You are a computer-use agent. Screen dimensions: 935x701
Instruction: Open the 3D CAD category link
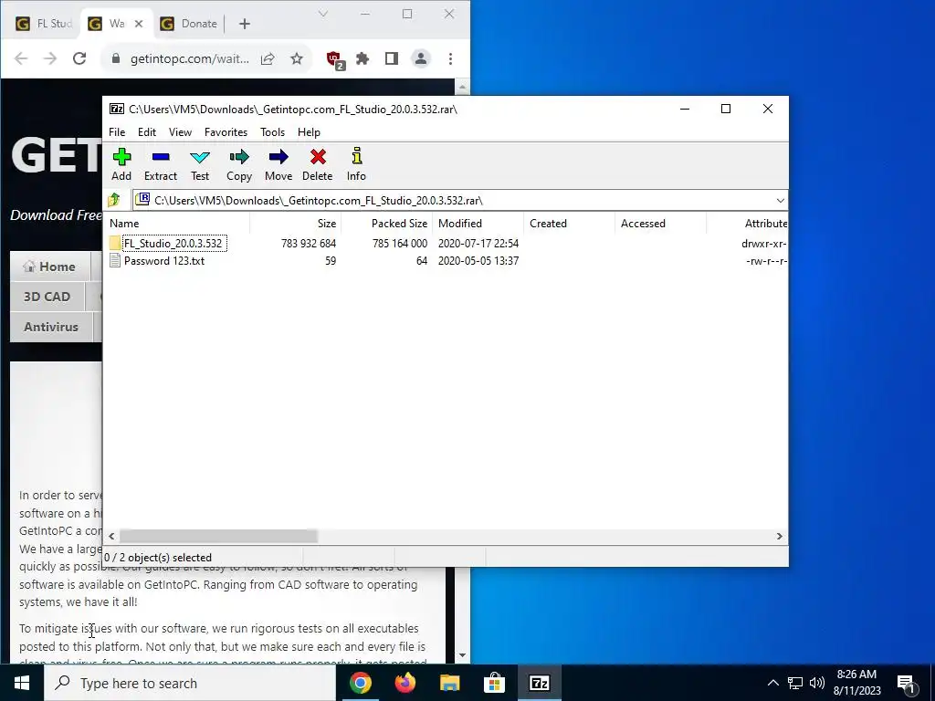click(47, 297)
